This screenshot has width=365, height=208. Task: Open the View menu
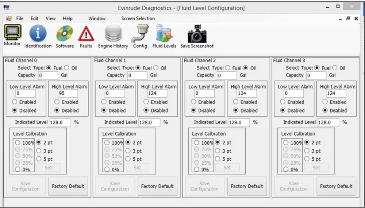pyautogui.click(x=50, y=18)
